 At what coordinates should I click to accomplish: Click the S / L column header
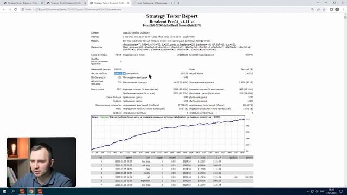click(203, 158)
